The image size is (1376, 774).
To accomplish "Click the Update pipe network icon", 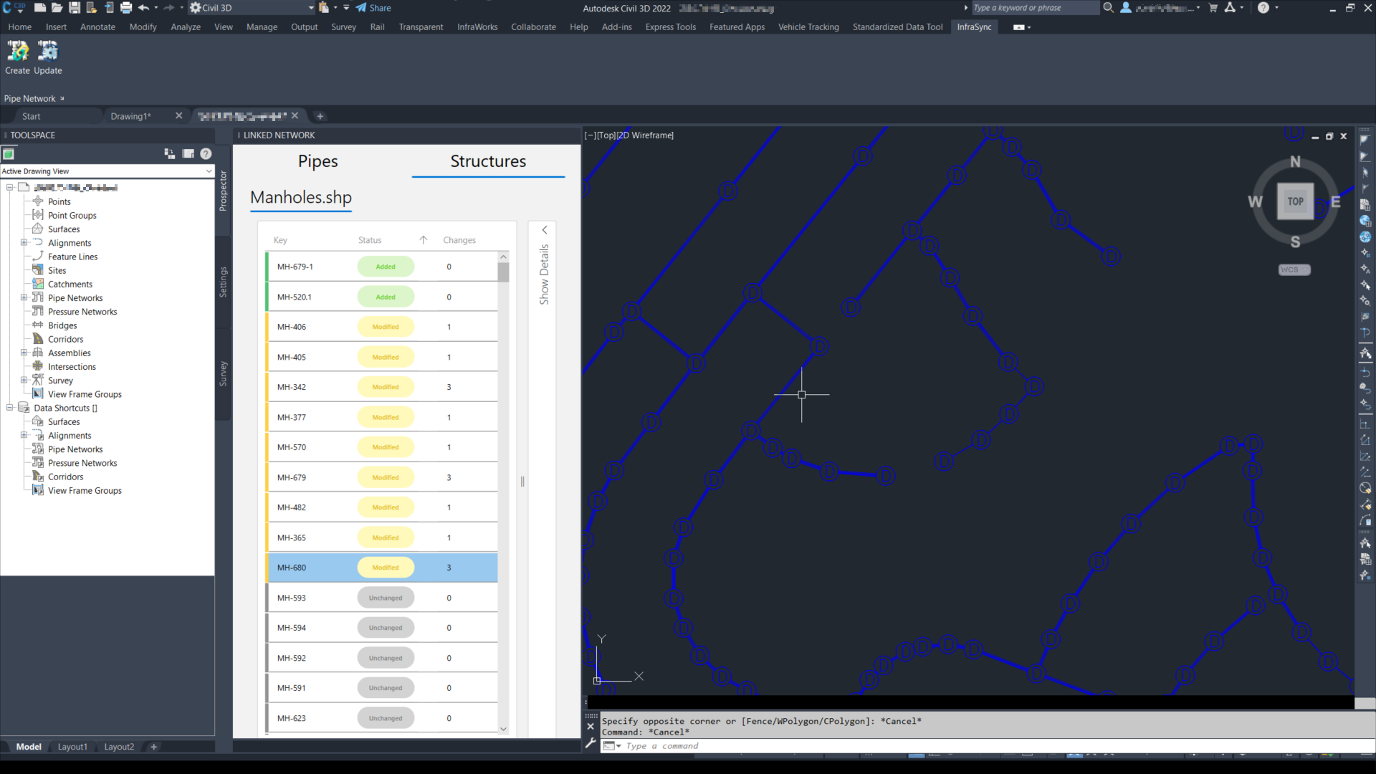I will coord(48,52).
